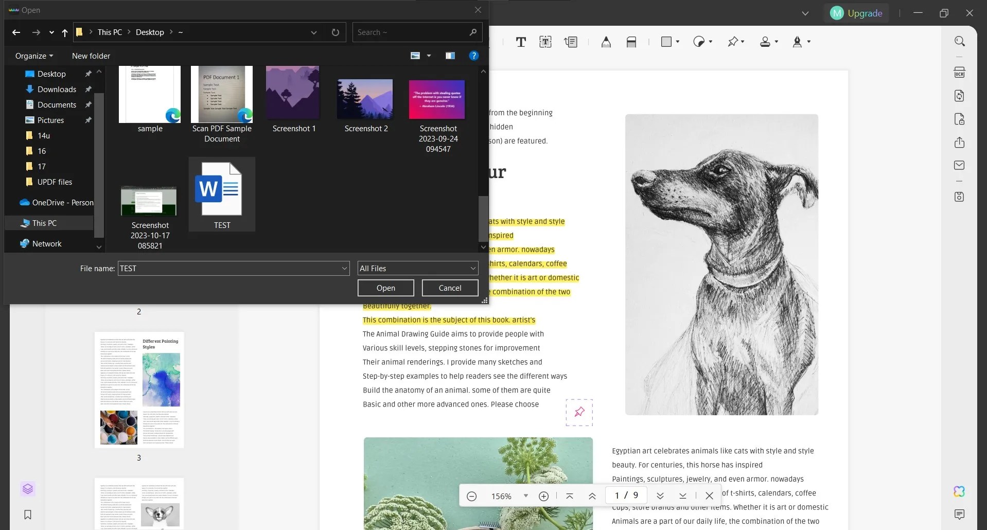Expand the Organize menu
Screen dimensions: 987x530
(33, 56)
